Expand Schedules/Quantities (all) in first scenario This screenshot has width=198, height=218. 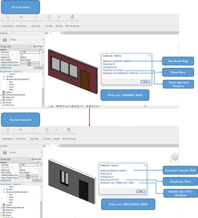1,95
